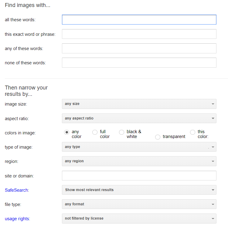Click the 'site or domain' input field
The width and height of the screenshot is (228, 229).
pyautogui.click(x=139, y=176)
